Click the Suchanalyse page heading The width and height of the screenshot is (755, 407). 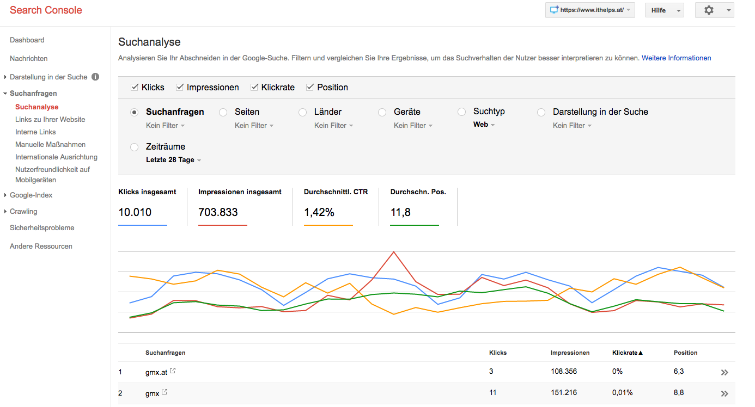pyautogui.click(x=149, y=42)
